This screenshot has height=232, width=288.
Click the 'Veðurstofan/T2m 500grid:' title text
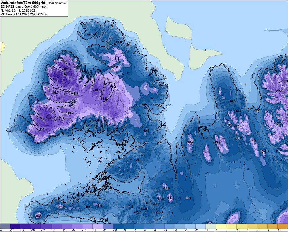[x=24, y=3]
